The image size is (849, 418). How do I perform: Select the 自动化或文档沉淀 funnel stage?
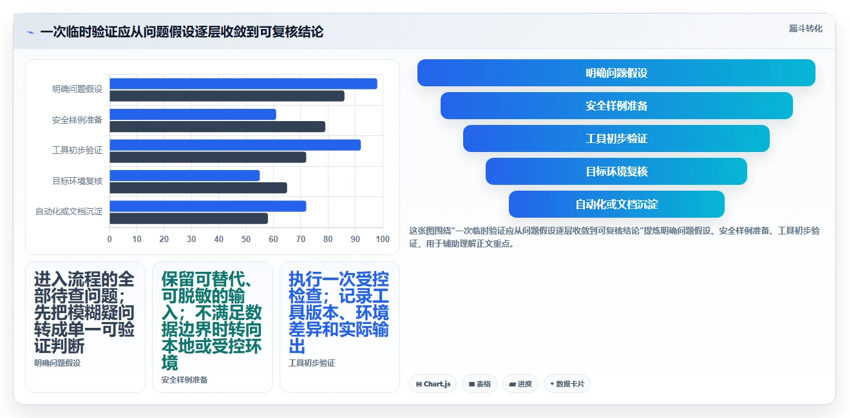click(616, 204)
